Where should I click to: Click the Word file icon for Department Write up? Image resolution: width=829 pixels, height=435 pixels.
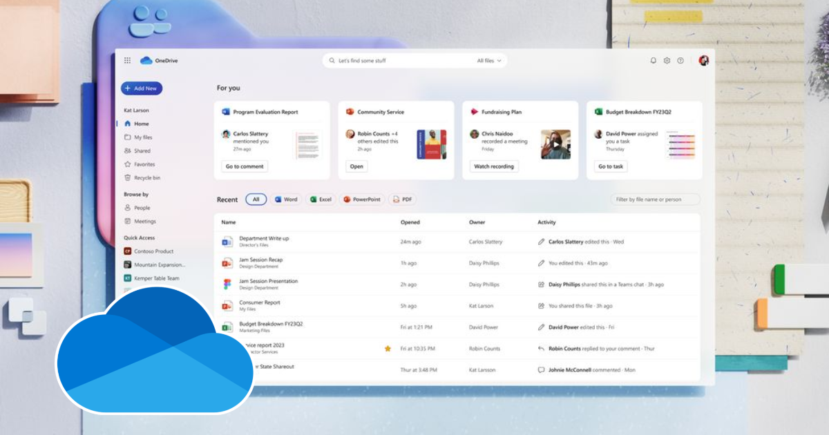pyautogui.click(x=227, y=242)
